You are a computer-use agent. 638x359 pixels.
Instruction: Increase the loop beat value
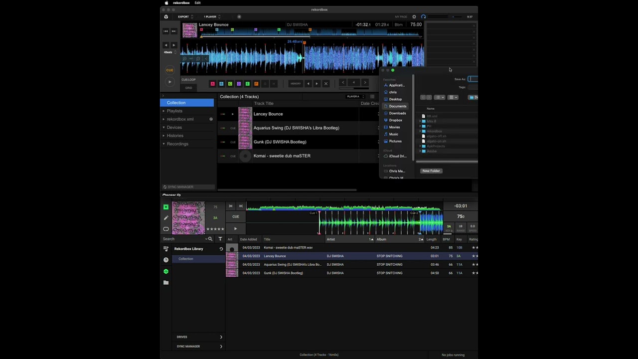[365, 83]
